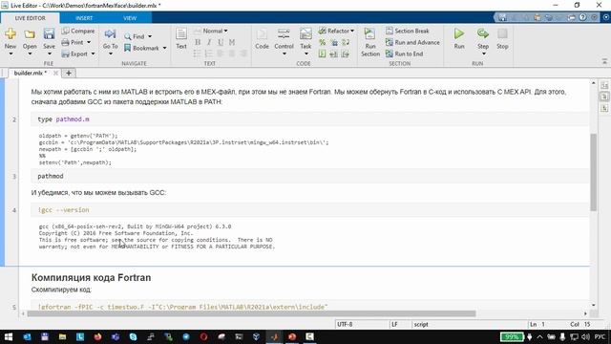
Task: Open the Control dropdown arrow
Action: pyautogui.click(x=284, y=54)
